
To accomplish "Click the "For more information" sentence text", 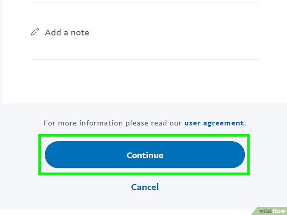I will (113, 123).
